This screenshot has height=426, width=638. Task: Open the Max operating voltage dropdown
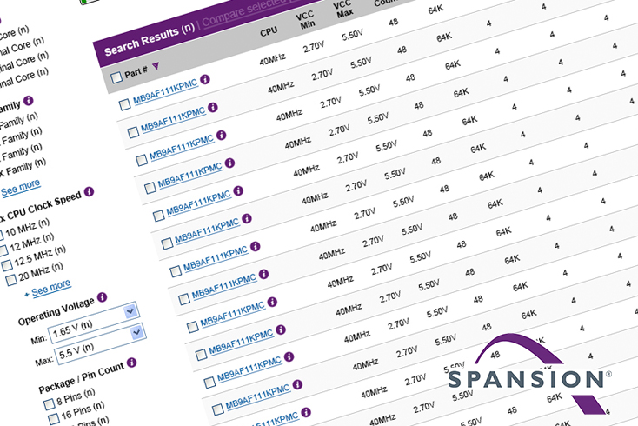[101, 343]
